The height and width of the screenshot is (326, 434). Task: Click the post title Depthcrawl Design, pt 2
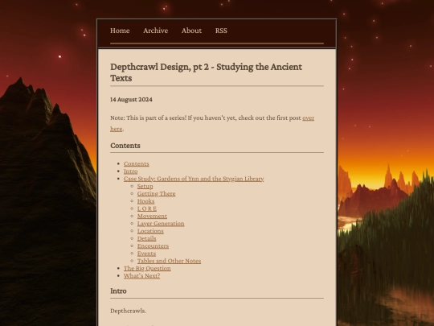(207, 72)
